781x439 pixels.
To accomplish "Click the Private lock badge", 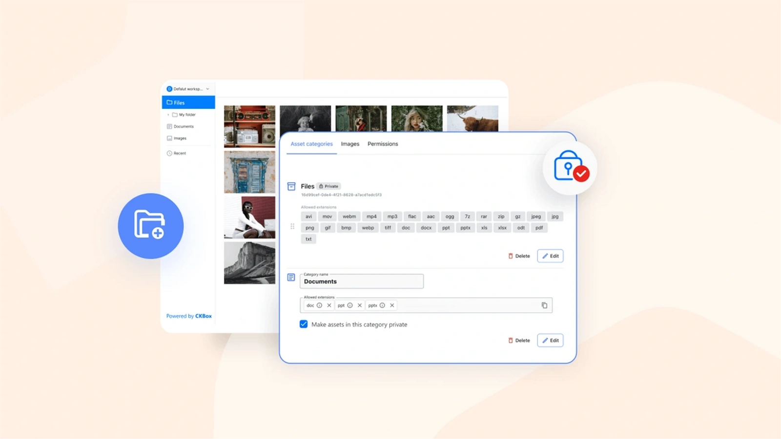I will [x=329, y=186].
